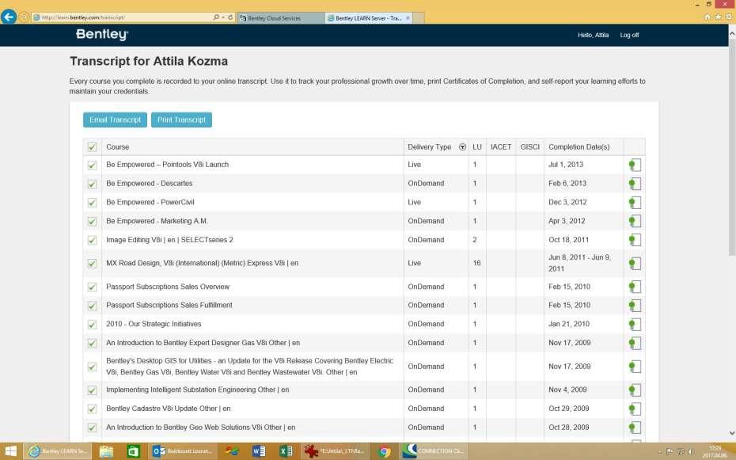Click the page scrollbar up arrow

pyautogui.click(x=732, y=33)
